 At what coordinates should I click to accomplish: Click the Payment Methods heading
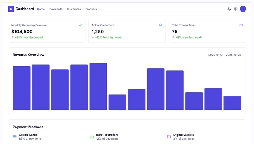[28, 127]
